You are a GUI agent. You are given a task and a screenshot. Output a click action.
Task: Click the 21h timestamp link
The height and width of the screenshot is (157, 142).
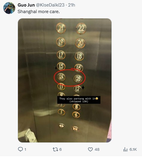click(x=71, y=5)
